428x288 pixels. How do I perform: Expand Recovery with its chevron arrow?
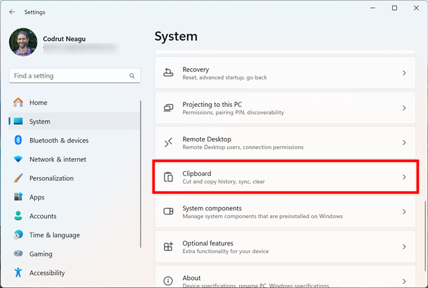pos(404,73)
